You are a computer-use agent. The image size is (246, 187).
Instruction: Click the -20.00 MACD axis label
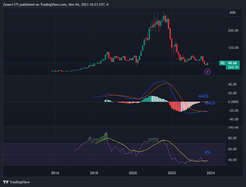[233, 111]
